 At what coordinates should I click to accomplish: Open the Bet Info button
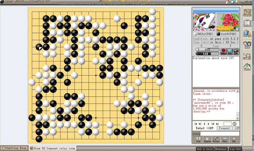(x=230, y=52)
